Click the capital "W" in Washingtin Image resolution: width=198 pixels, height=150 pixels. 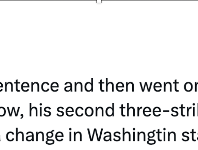coord(95,135)
